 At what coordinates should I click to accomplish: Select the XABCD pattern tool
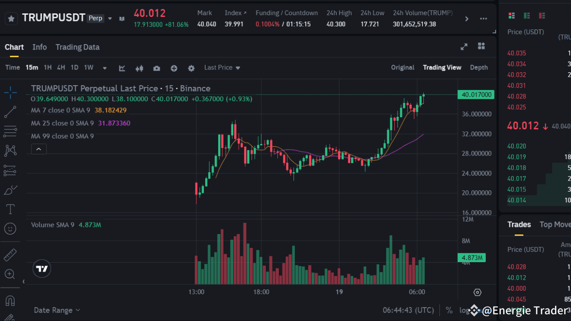[10, 151]
